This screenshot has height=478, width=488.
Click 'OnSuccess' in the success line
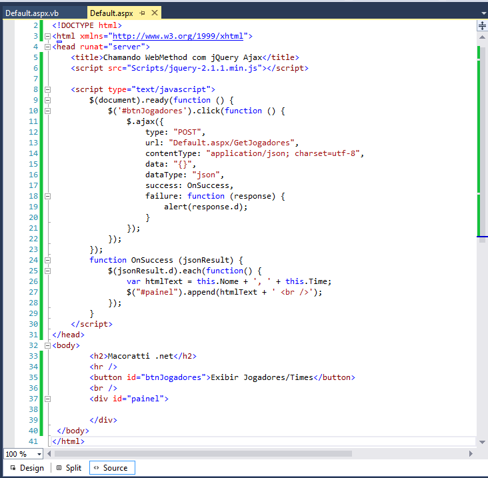[x=208, y=185]
